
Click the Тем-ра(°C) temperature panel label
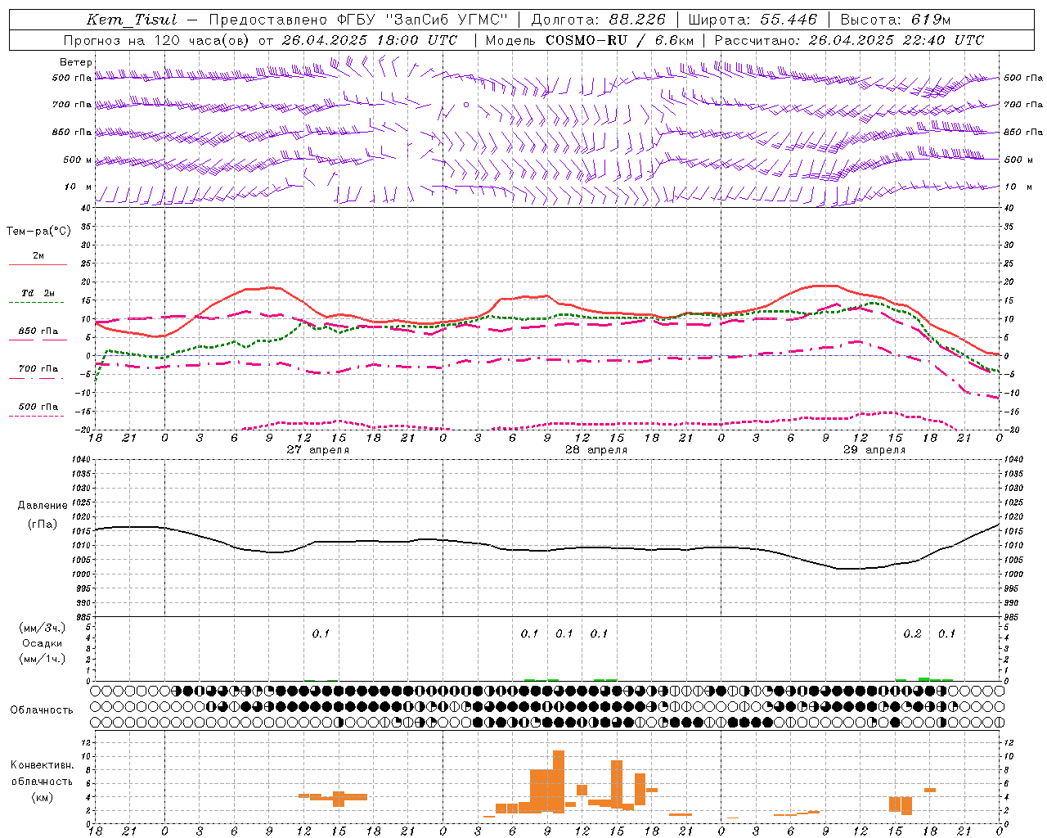[x=38, y=232]
